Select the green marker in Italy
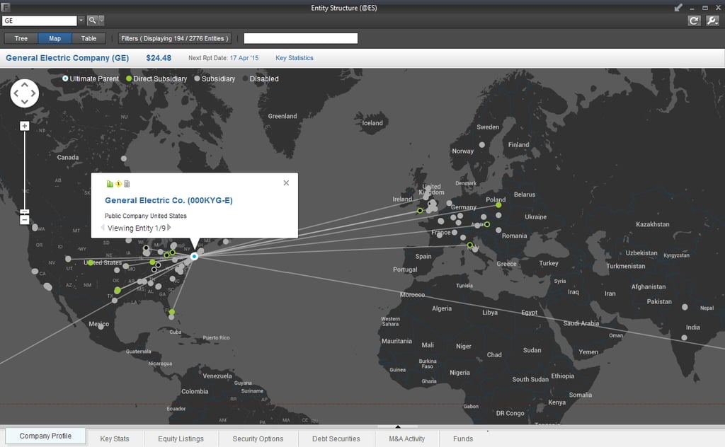Image resolution: width=725 pixels, height=447 pixels. coord(470,245)
